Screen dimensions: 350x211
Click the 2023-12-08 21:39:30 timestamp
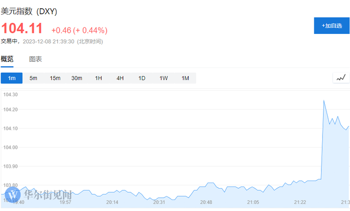(49, 42)
